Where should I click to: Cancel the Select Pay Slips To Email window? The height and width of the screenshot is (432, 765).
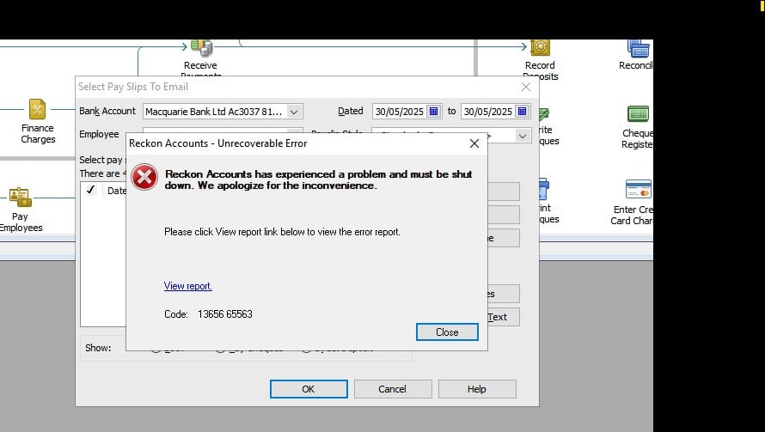[393, 389]
